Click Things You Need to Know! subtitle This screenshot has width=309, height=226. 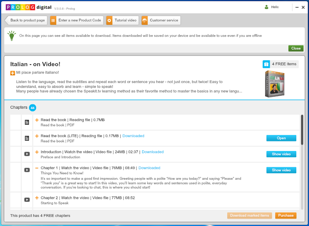[x=62, y=173]
